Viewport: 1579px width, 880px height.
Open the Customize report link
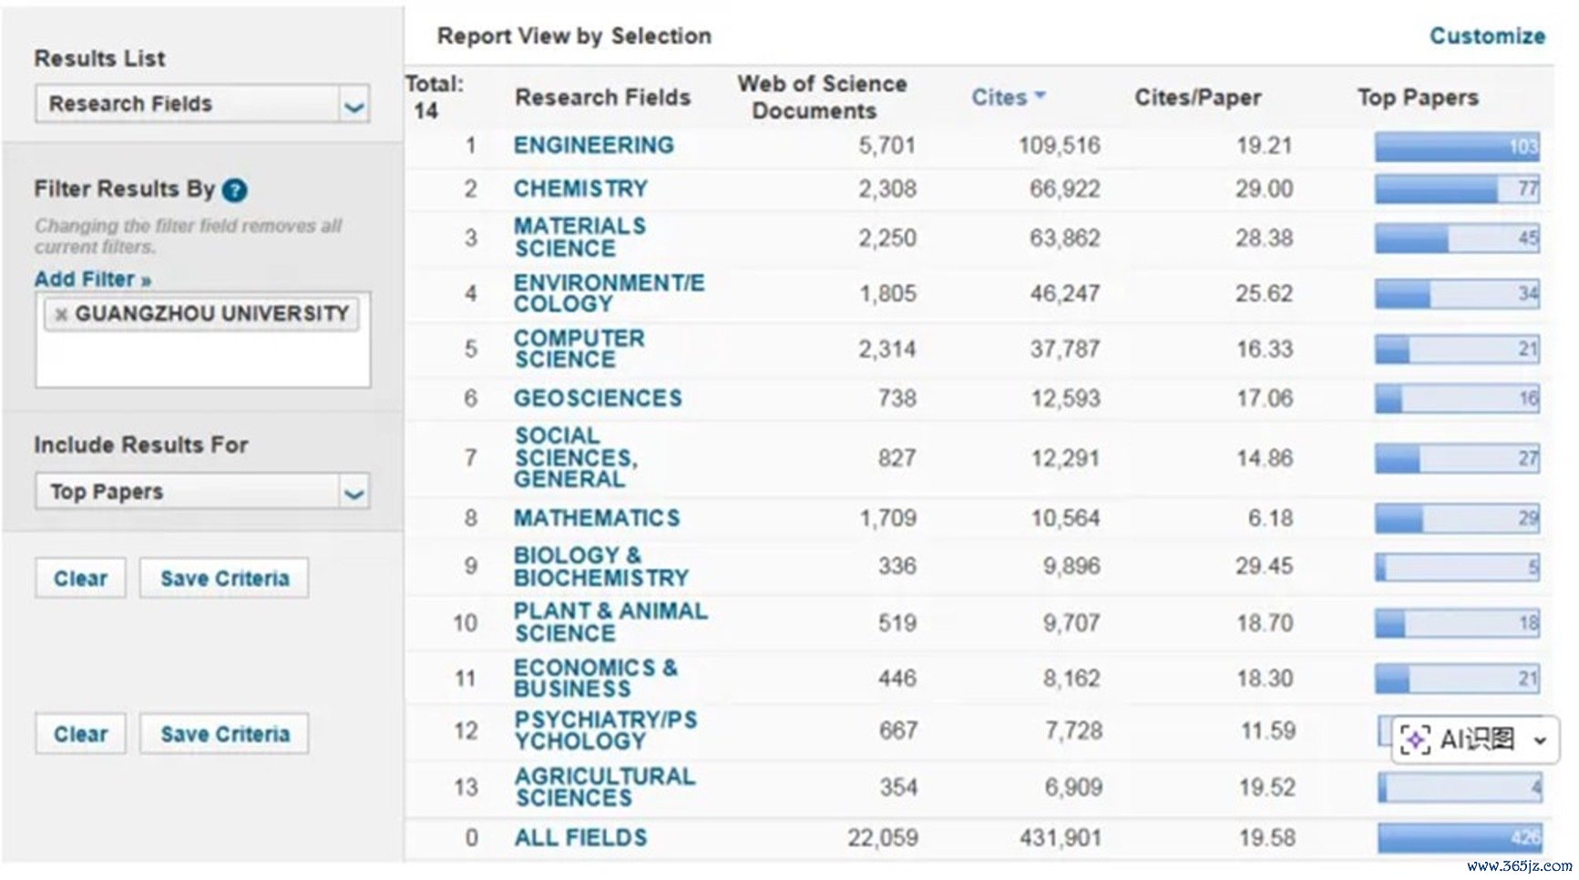1487,36
